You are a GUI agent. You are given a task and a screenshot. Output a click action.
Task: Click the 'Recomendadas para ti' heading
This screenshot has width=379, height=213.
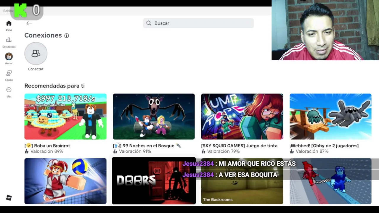pyautogui.click(x=54, y=86)
